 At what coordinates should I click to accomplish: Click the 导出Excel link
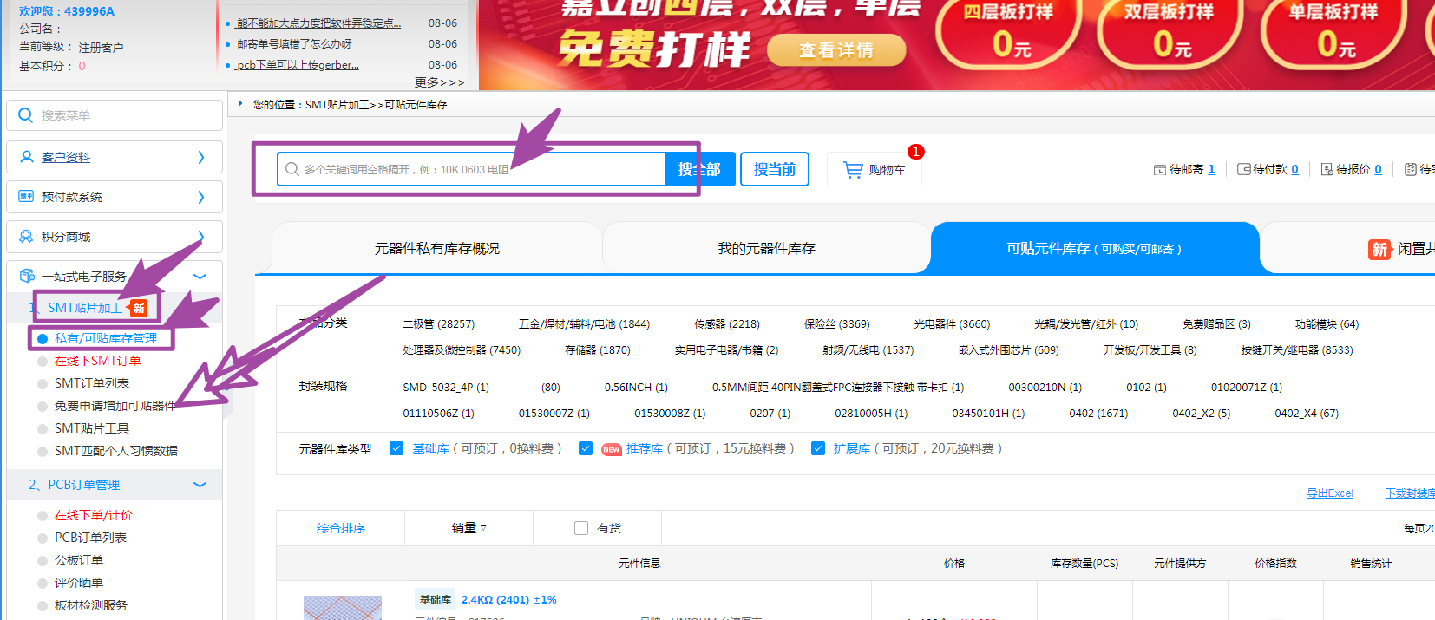[x=1329, y=493]
